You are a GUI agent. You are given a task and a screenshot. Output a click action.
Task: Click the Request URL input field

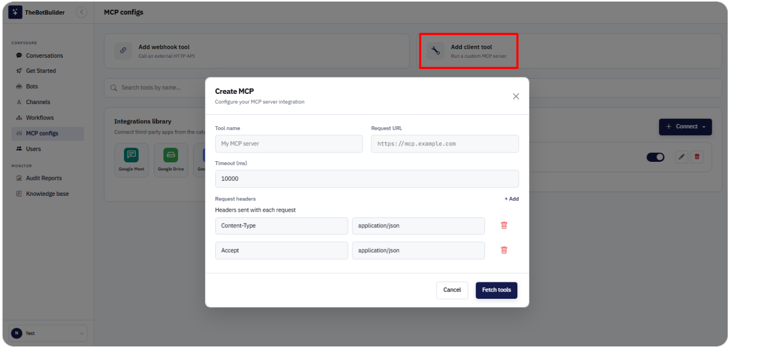pos(445,144)
